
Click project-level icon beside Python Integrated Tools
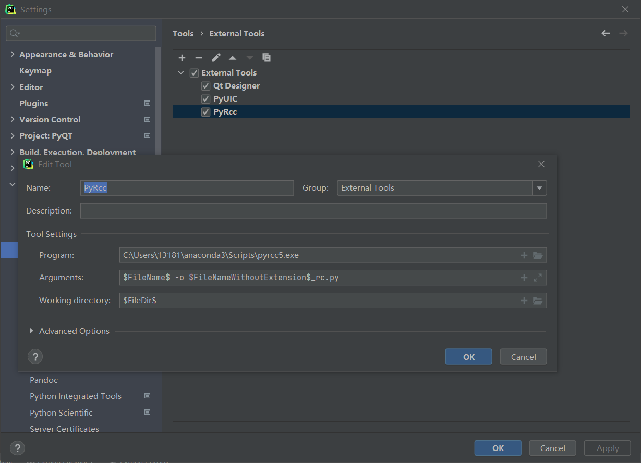click(x=147, y=396)
